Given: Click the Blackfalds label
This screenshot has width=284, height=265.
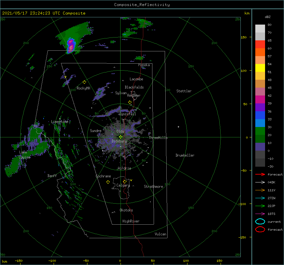Looking at the screenshot, I should click(134, 87).
